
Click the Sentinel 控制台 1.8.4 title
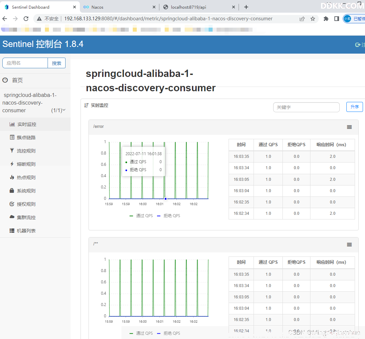point(43,44)
